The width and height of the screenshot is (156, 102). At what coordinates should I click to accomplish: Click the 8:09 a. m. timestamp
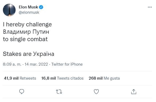[12, 64]
